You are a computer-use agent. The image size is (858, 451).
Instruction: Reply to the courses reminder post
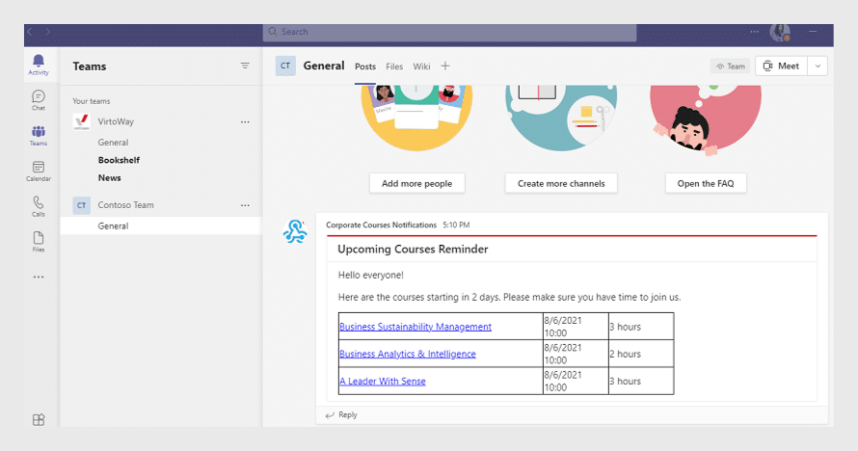coord(341,415)
